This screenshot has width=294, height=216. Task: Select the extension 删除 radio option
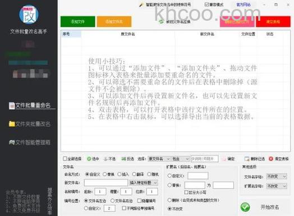169,200
